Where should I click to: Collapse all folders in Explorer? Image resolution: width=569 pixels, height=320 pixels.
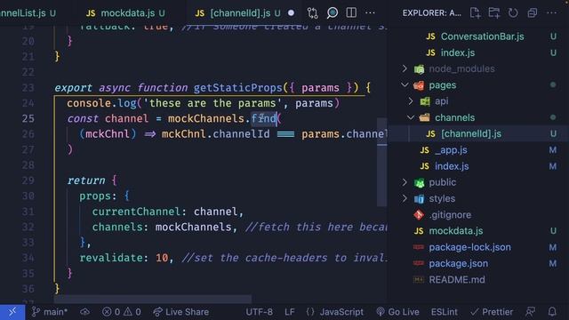(x=533, y=13)
